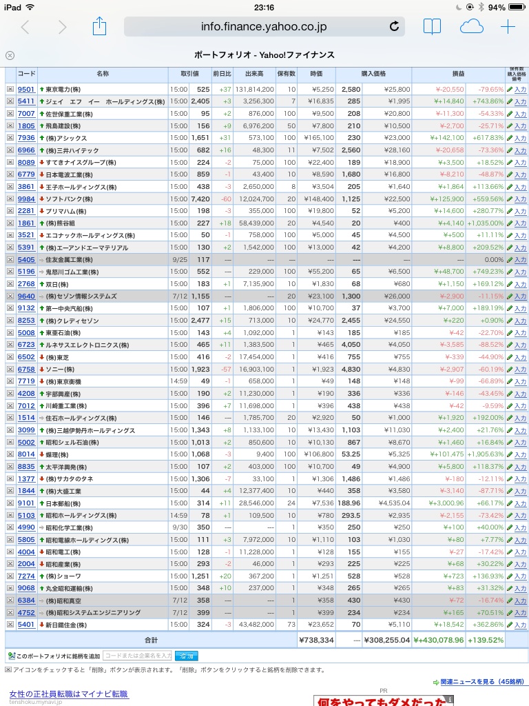
Task: Open stock code 4752 link
Action: [x=26, y=612]
